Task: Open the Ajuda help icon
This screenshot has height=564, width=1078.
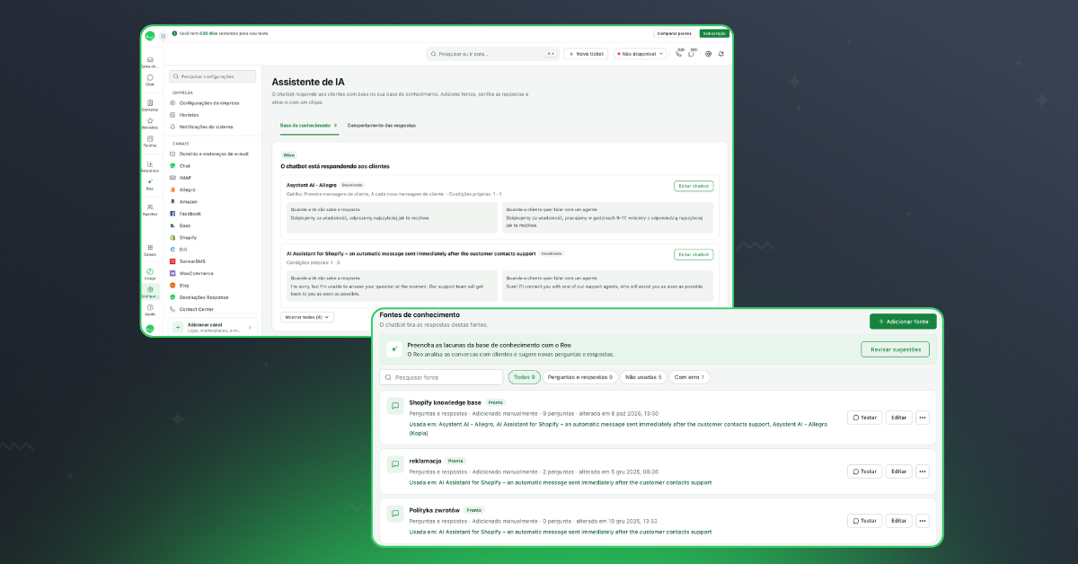Action: [x=150, y=309]
